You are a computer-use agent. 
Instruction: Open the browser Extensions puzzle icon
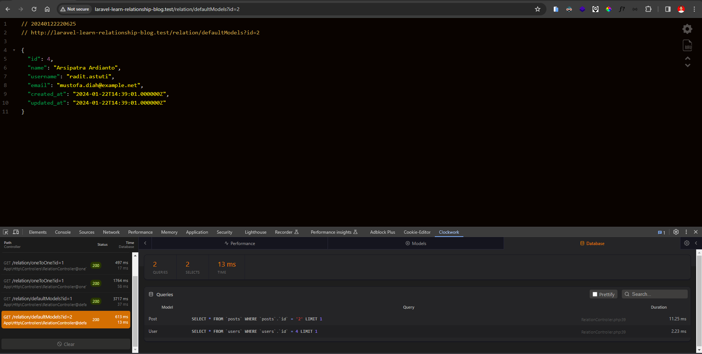point(648,9)
